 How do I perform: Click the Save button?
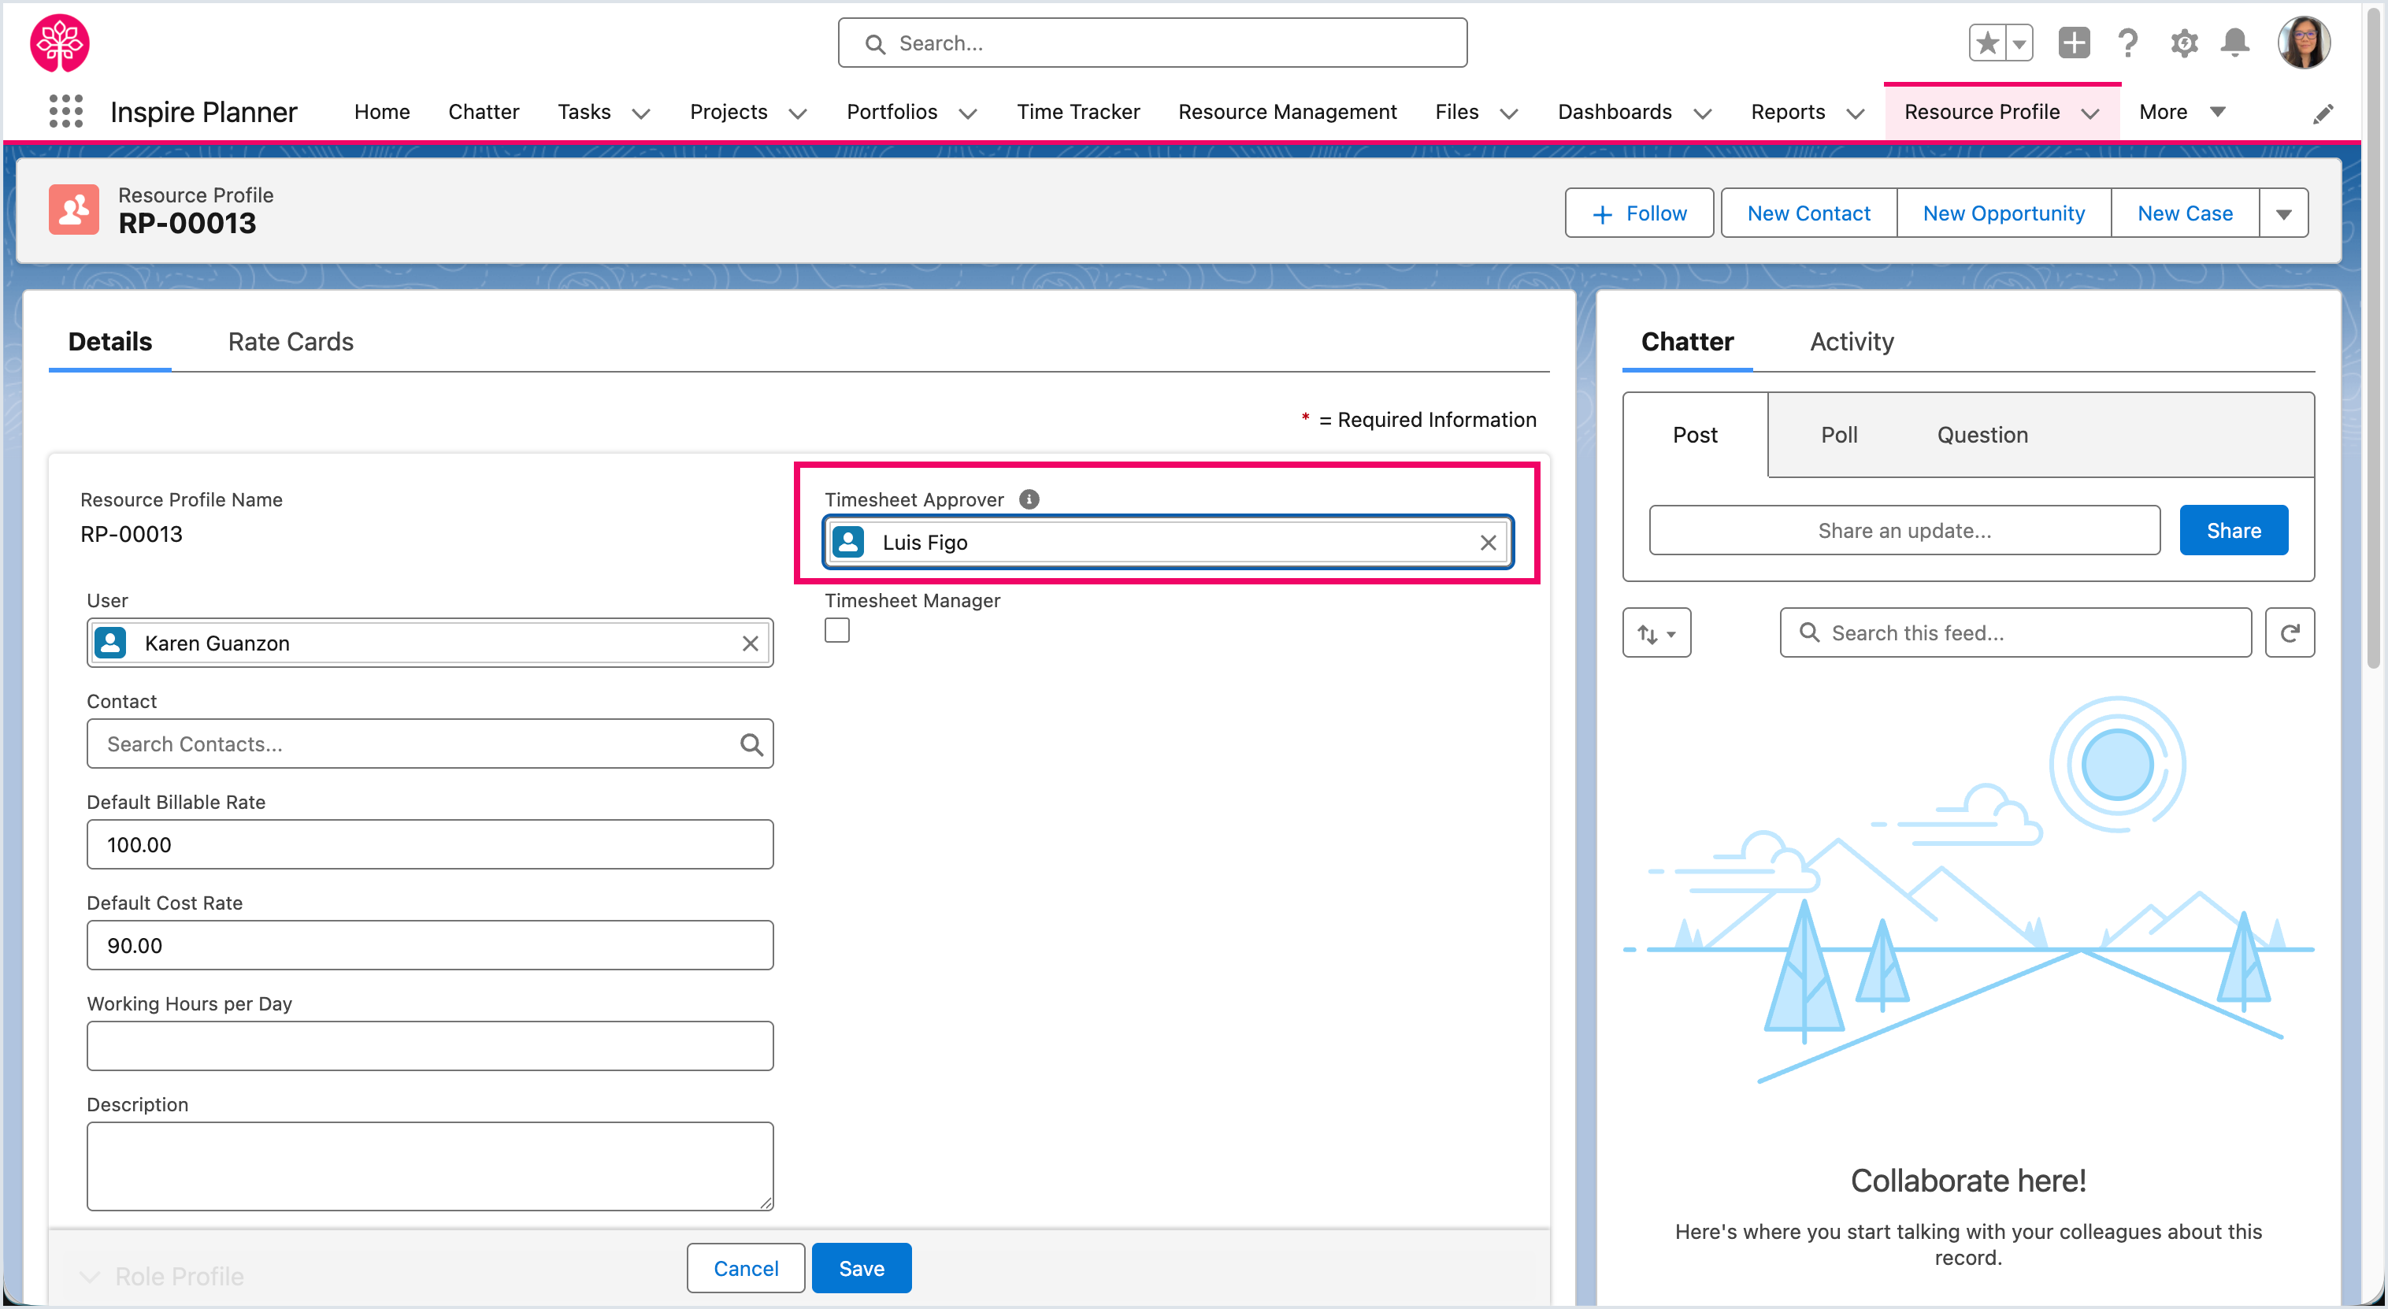[860, 1268]
